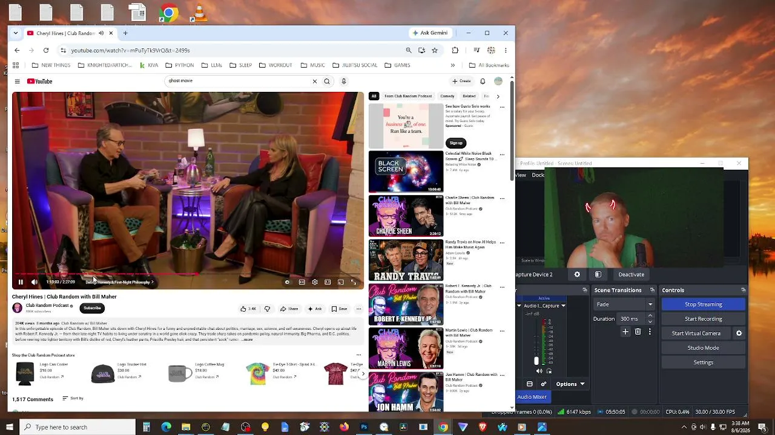The height and width of the screenshot is (435, 775).
Task: Bookmark this page with star icon
Action: pyautogui.click(x=435, y=50)
